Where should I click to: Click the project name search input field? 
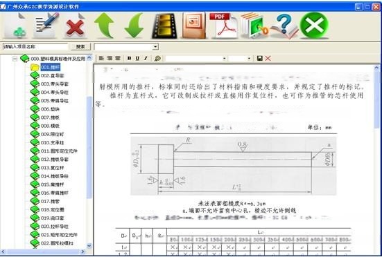[x=35, y=46]
